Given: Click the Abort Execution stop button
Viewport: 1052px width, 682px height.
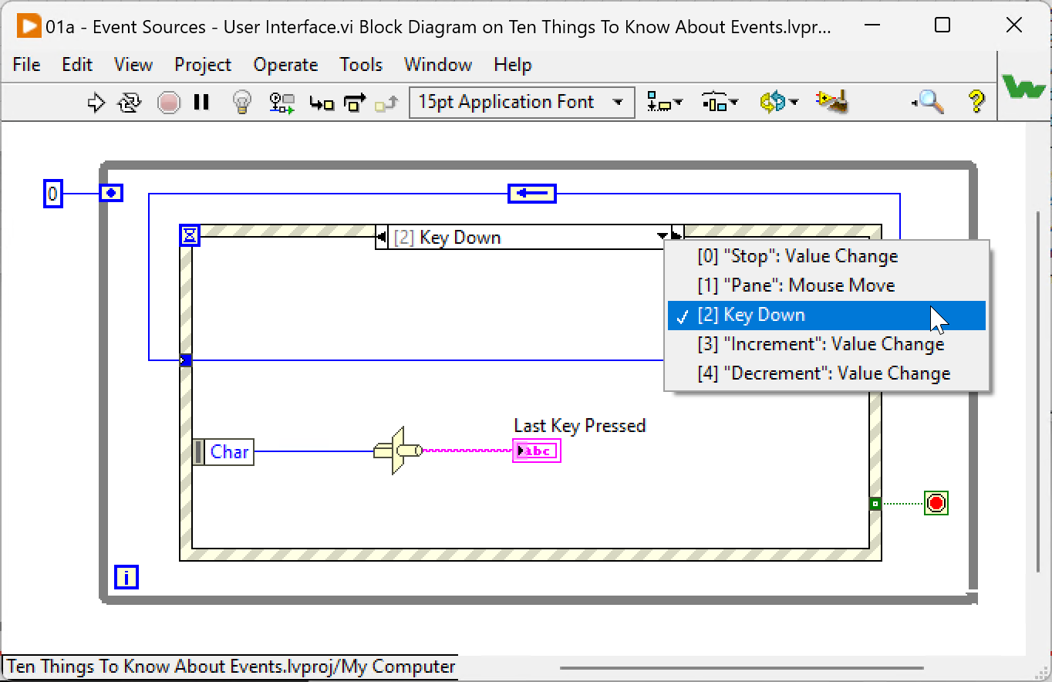Looking at the screenshot, I should [x=169, y=102].
